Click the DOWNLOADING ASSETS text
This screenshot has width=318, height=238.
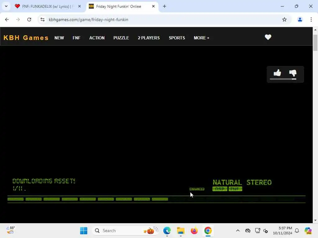(x=44, y=181)
